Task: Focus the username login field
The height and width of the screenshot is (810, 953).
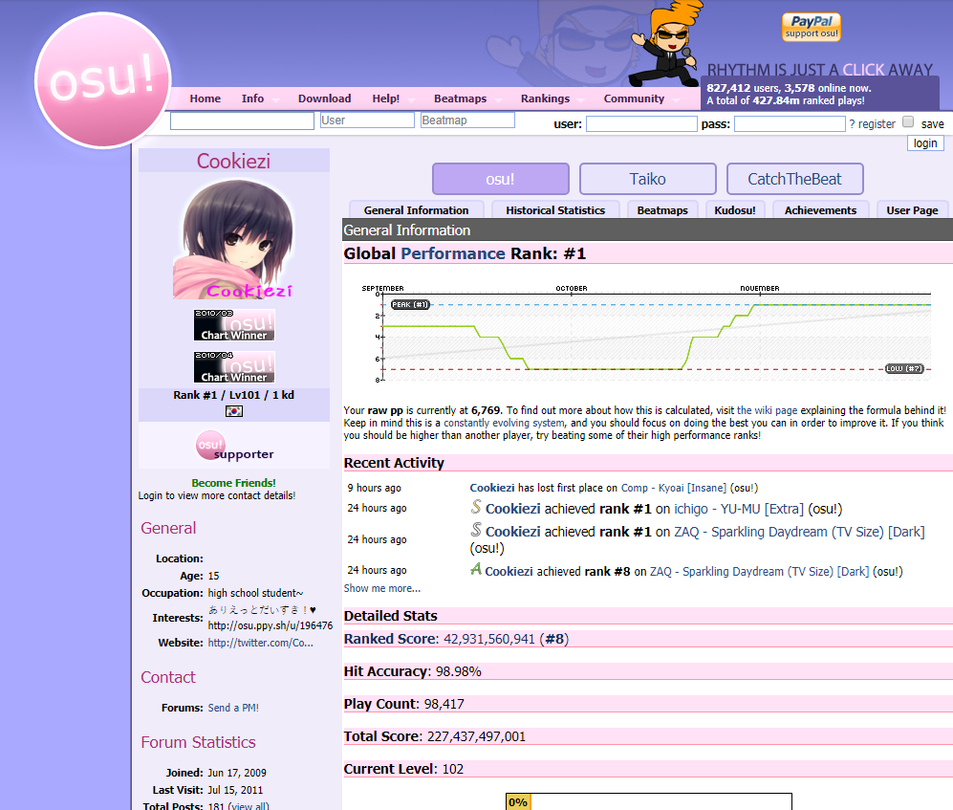Action: (641, 124)
